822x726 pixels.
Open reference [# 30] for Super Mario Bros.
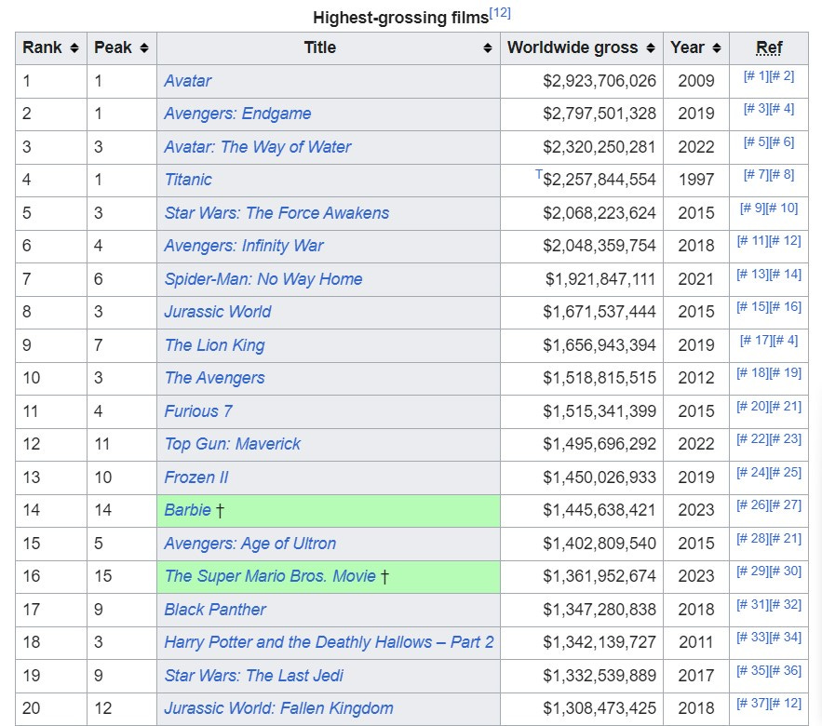pos(786,571)
